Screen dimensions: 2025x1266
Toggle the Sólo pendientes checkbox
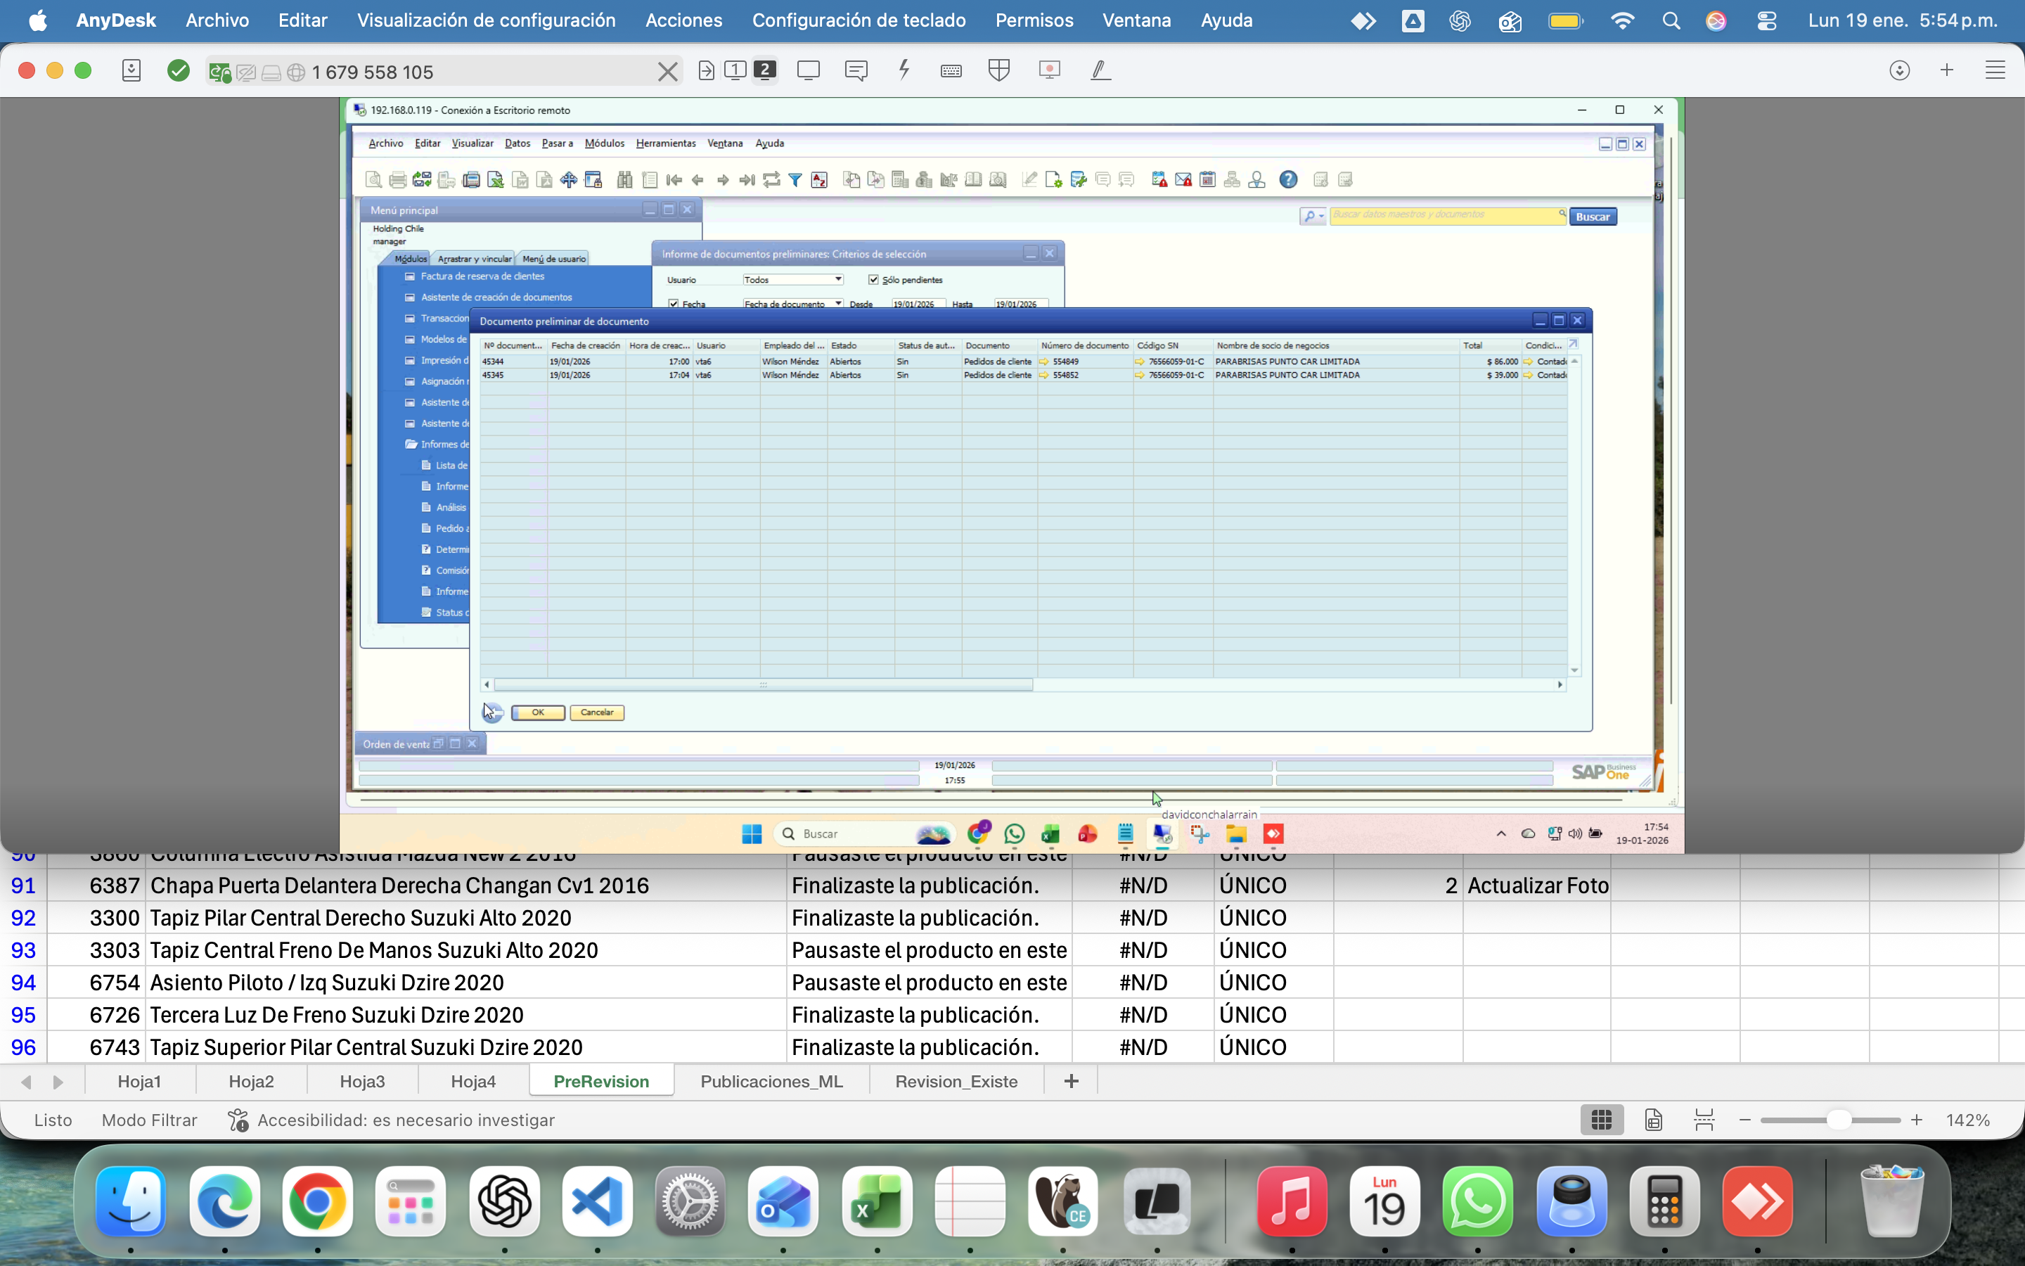[x=873, y=280]
